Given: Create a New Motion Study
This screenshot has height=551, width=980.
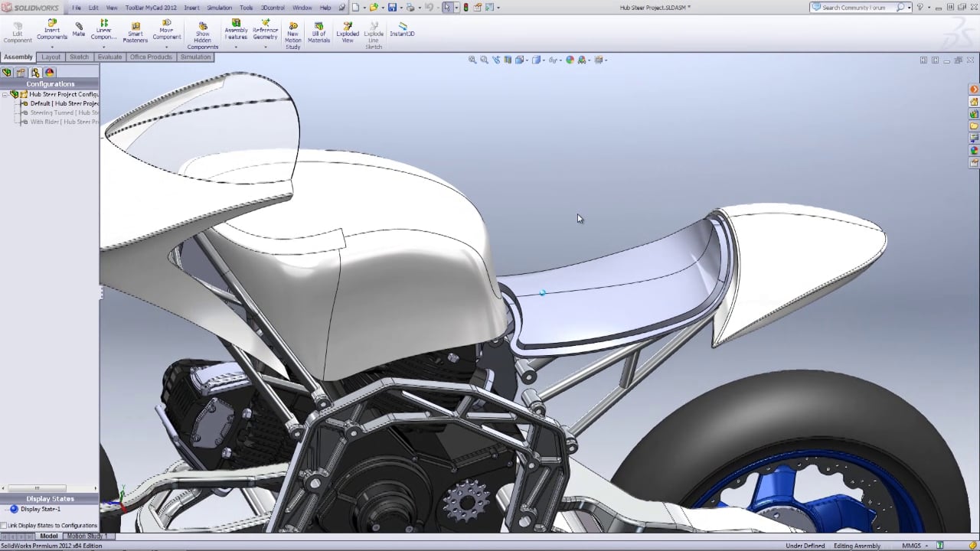Looking at the screenshot, I should point(293,35).
